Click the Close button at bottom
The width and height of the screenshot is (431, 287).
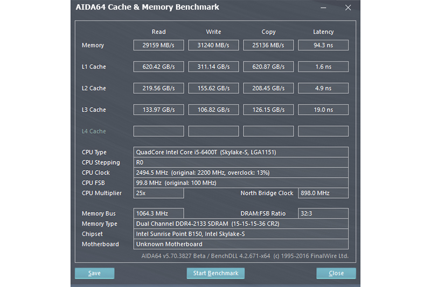[x=336, y=273]
